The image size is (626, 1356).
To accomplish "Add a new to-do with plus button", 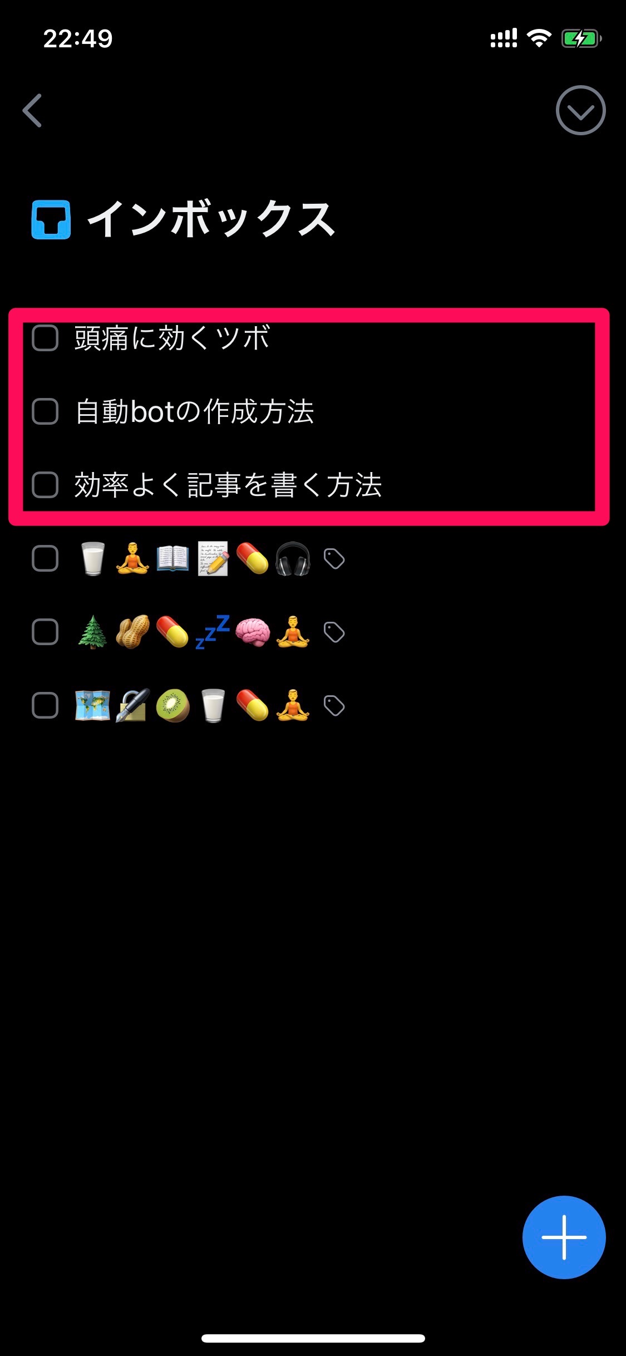I will (564, 1237).
